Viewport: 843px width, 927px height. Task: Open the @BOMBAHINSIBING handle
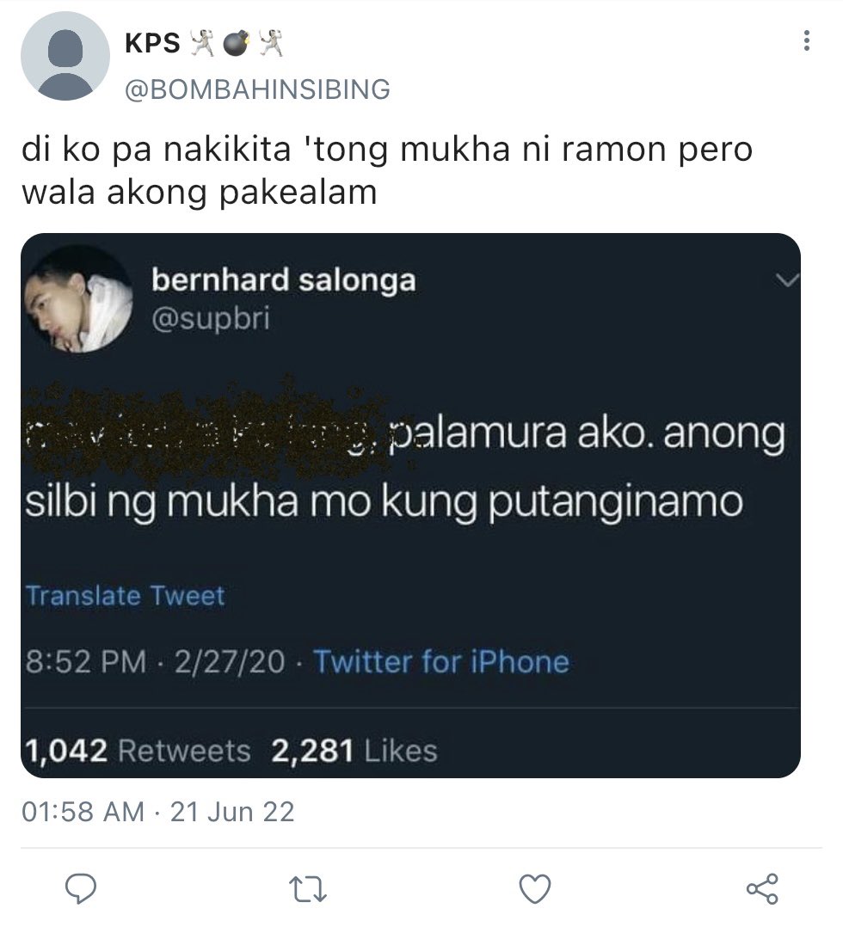(257, 89)
